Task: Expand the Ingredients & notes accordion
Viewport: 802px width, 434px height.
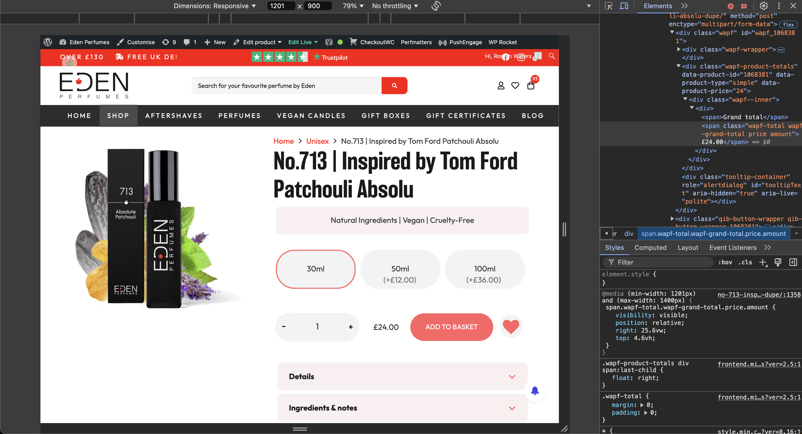Action: (x=402, y=408)
